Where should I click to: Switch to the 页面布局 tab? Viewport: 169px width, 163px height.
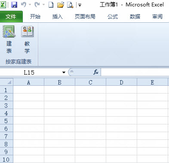tap(85, 17)
